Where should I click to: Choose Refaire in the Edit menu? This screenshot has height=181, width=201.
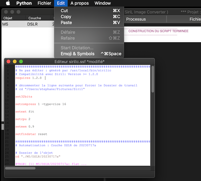[x=89, y=38]
